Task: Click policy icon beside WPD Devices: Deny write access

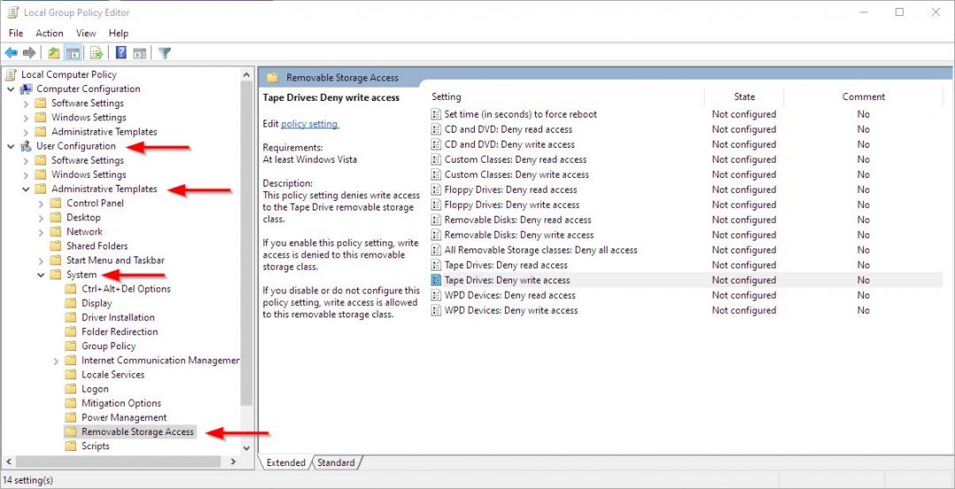Action: (x=435, y=310)
